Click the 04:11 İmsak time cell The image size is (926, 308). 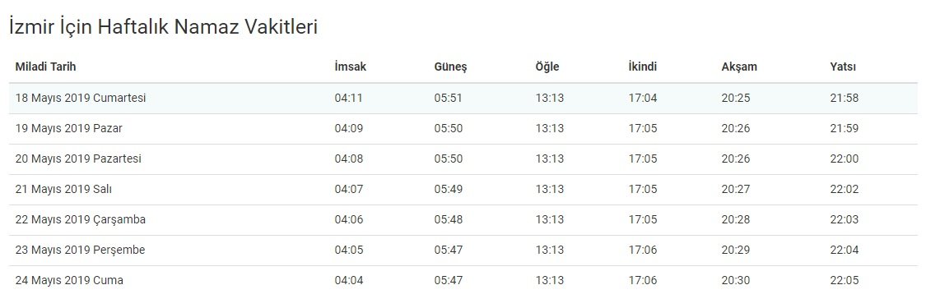coord(348,99)
